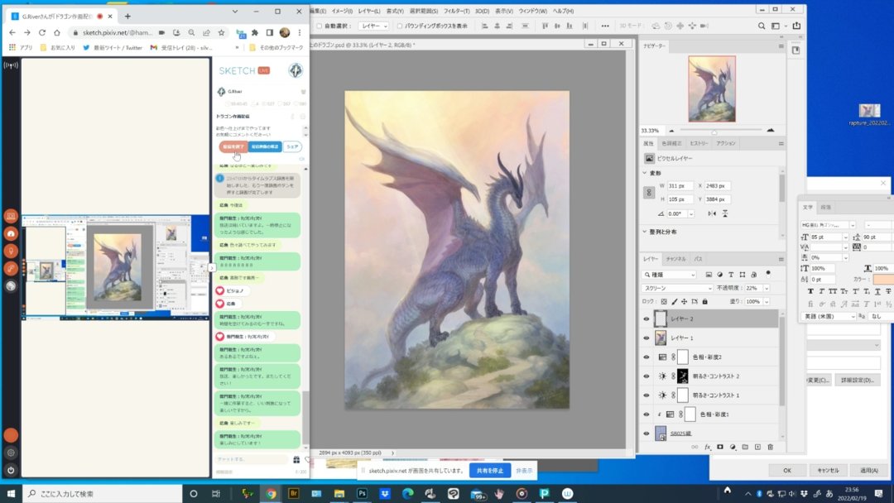The image size is (894, 503).
Task: Create new adjustment layer icon
Action: 733,448
